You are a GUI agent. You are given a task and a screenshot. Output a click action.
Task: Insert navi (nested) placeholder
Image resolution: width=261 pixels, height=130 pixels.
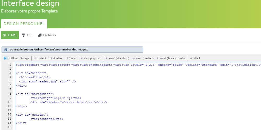(143, 58)
